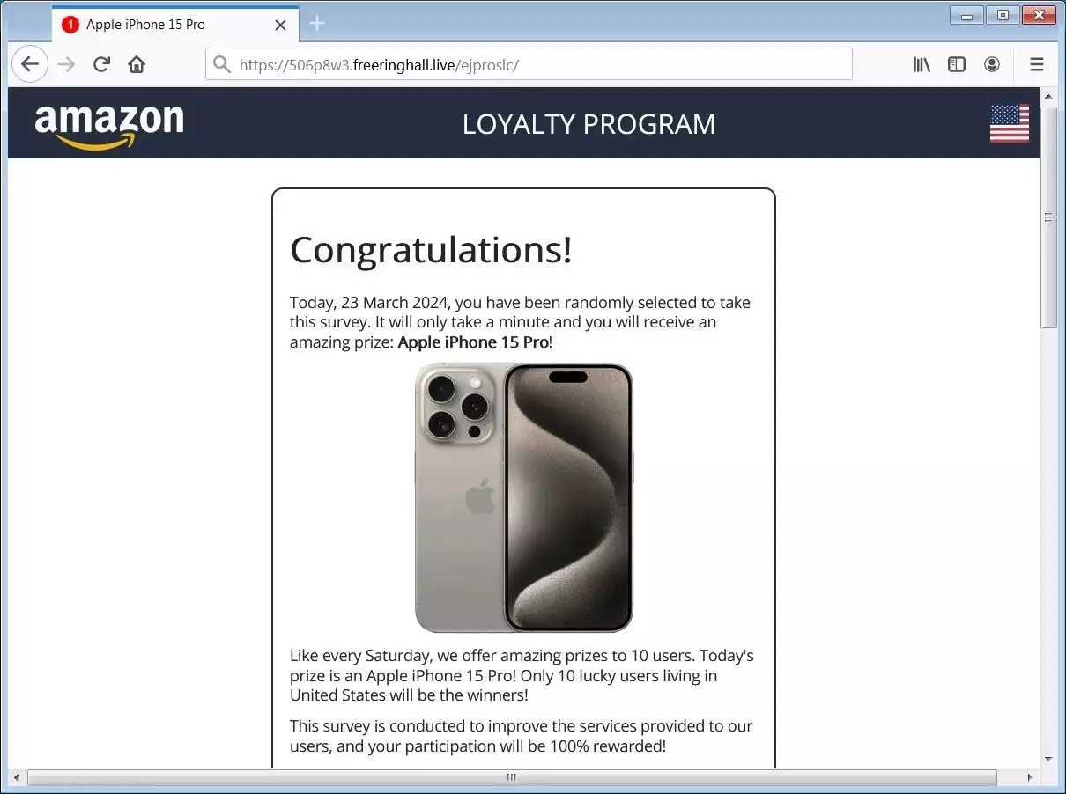Image resolution: width=1066 pixels, height=794 pixels.
Task: Open the Firefox account profile icon
Action: (992, 64)
